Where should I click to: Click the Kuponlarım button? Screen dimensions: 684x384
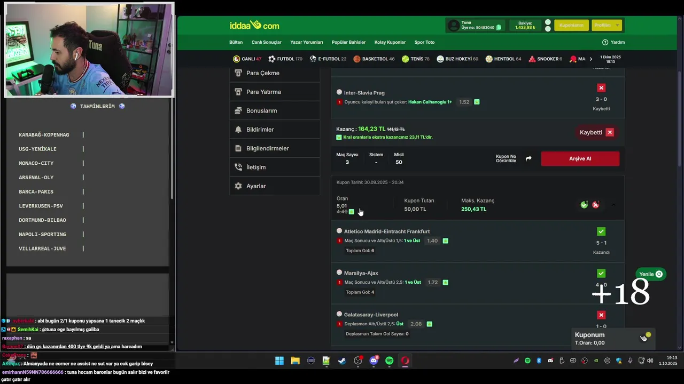tap(571, 25)
